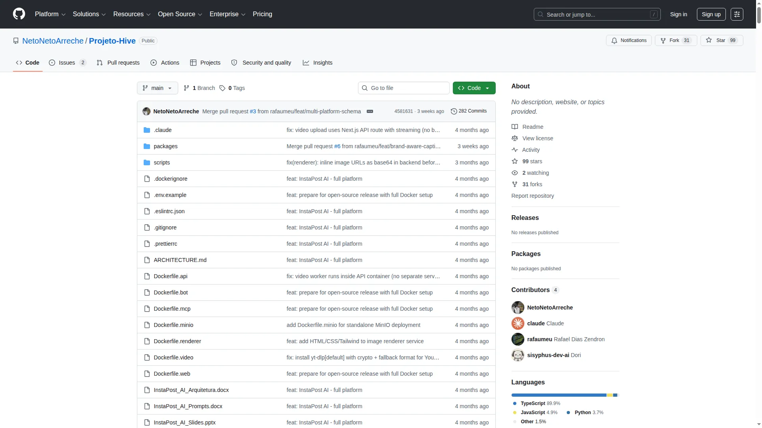Click the NetoNetoArreche contributor avatar in sidebar
This screenshot has width=762, height=428.
pyautogui.click(x=518, y=308)
